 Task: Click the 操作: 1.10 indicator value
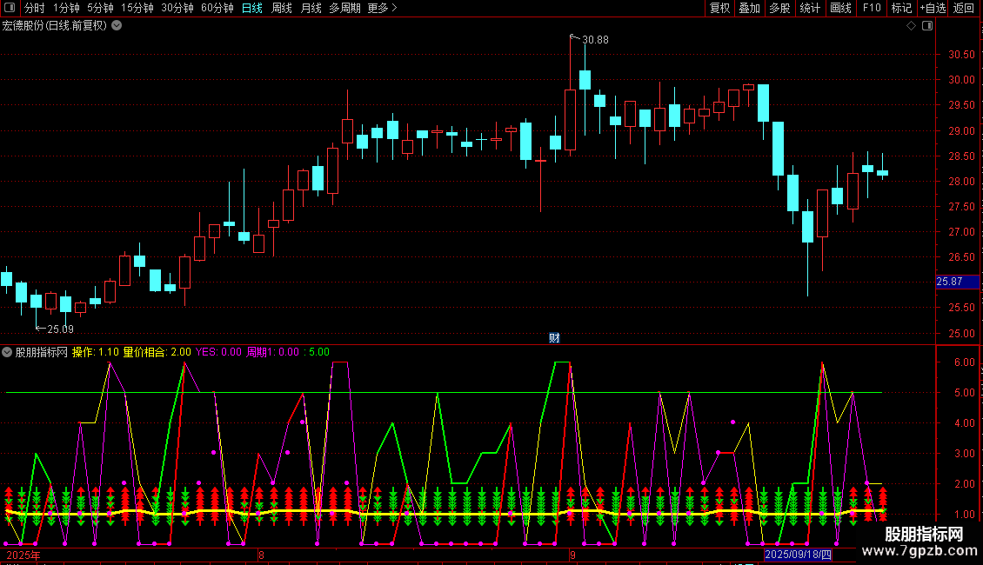coord(96,352)
